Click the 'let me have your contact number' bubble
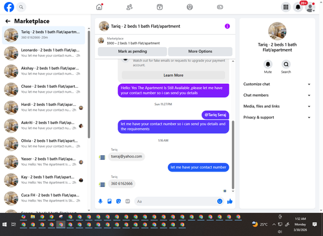The image size is (323, 236). (198, 167)
